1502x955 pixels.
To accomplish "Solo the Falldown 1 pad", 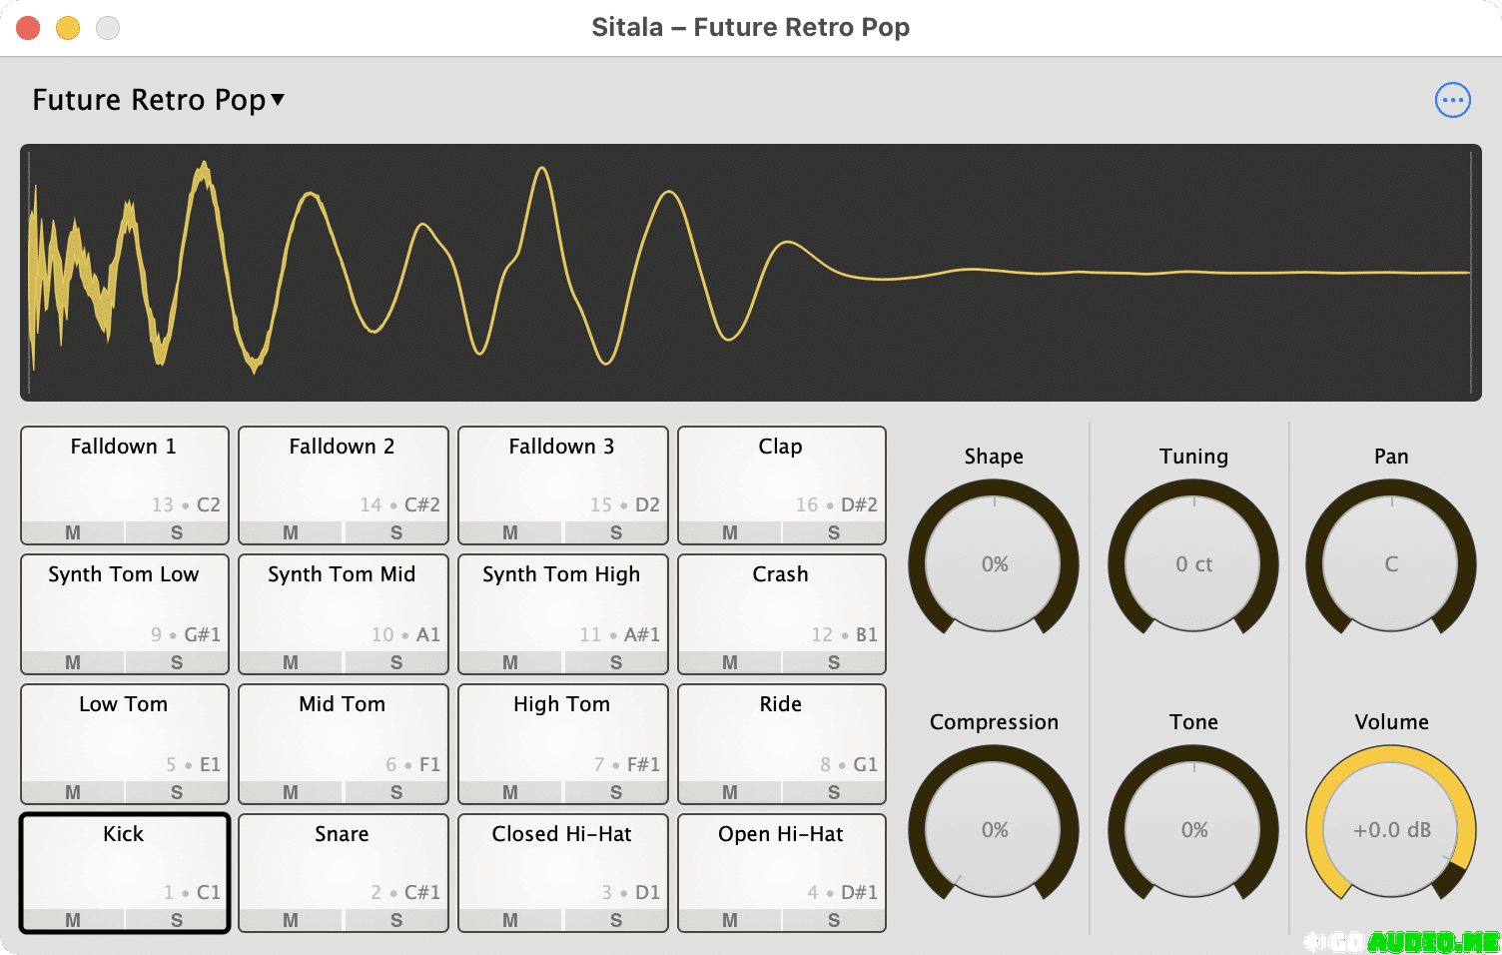I will (177, 532).
